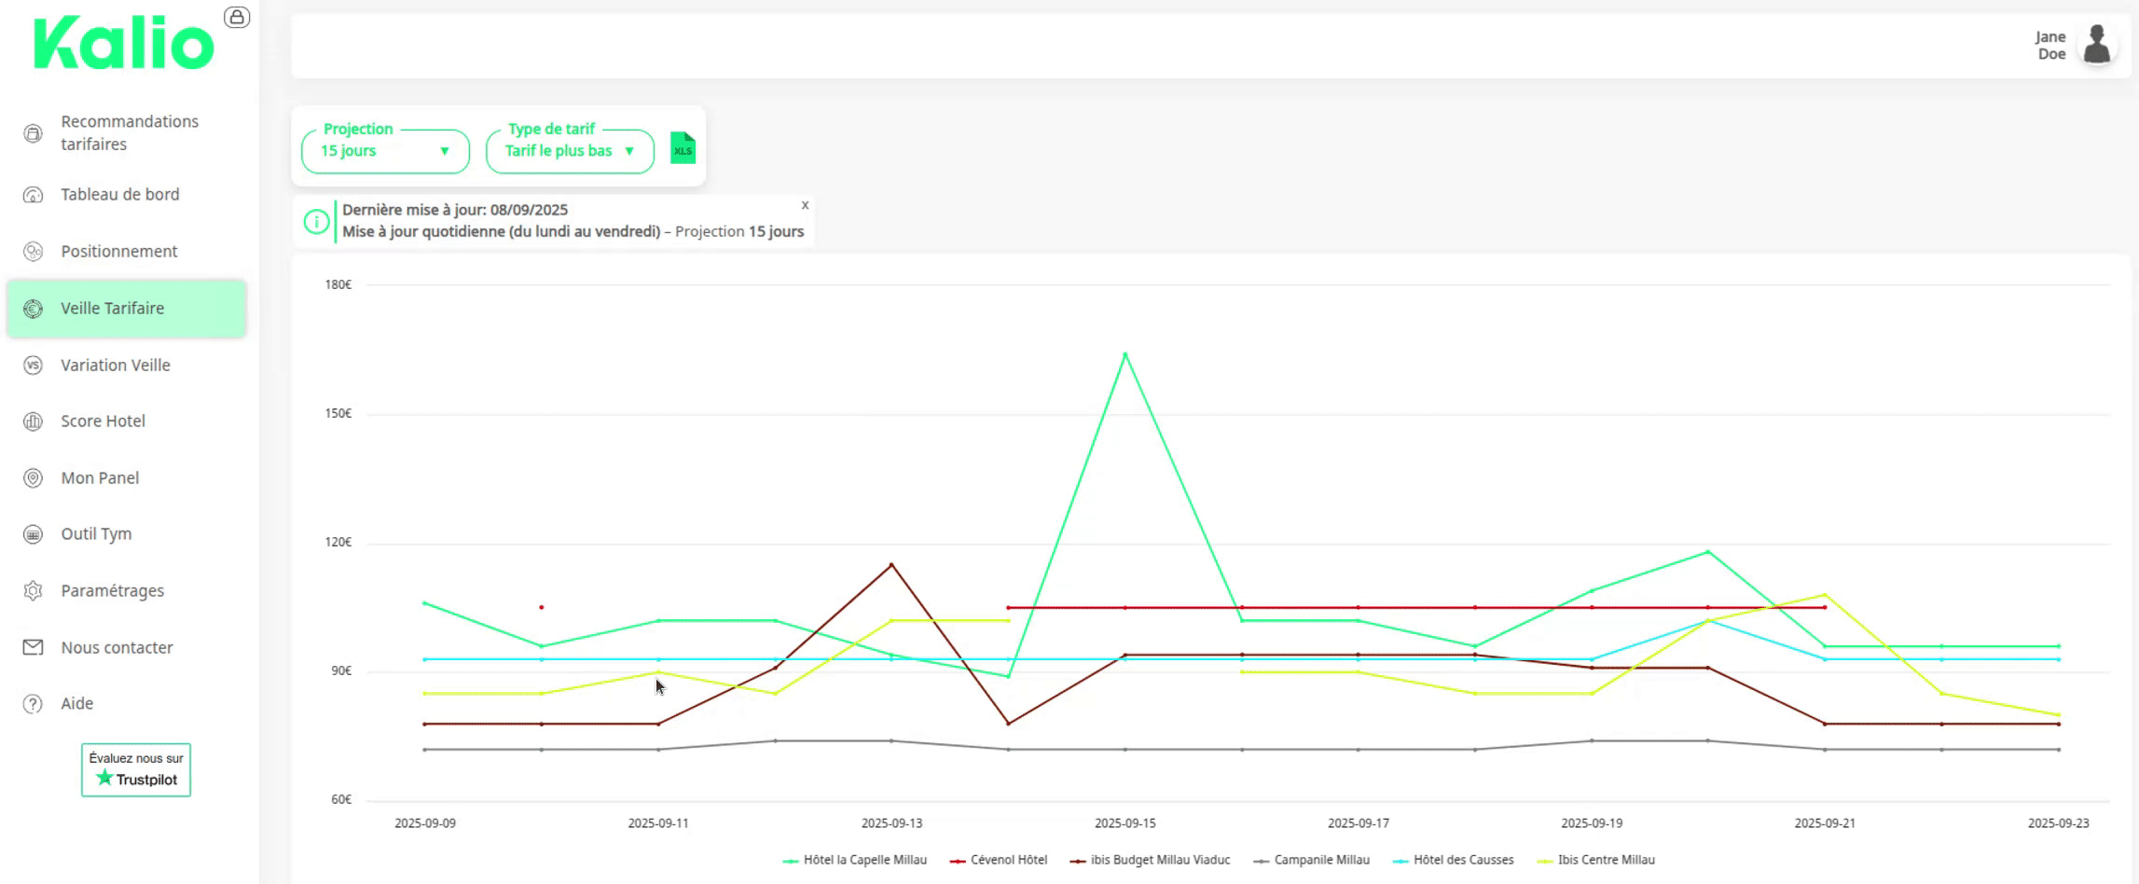Select Variation Veille menu item
This screenshot has width=2139, height=884.
tap(126, 366)
